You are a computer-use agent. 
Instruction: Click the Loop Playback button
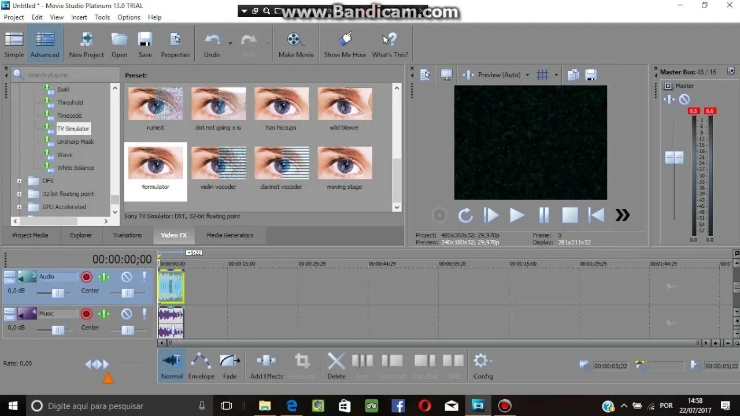point(465,216)
